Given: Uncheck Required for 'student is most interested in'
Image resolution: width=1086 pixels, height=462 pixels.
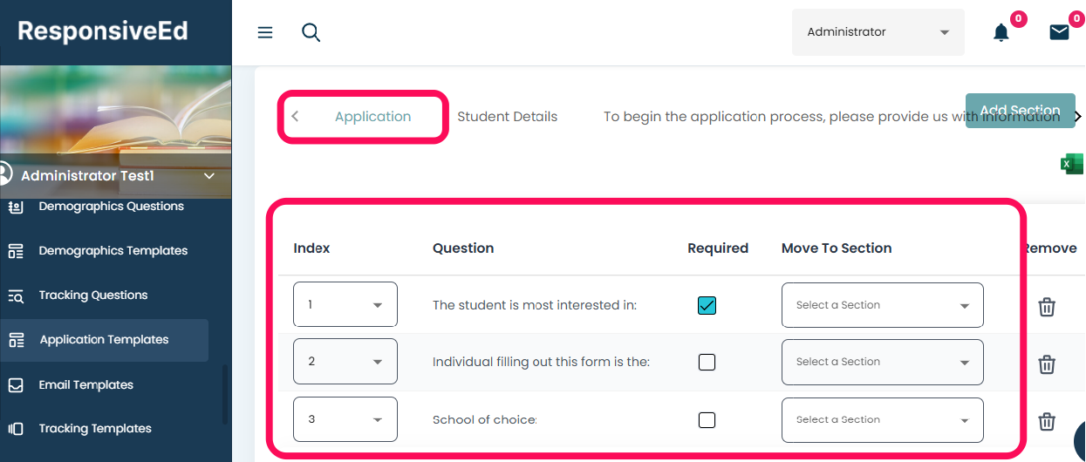Looking at the screenshot, I should [707, 306].
